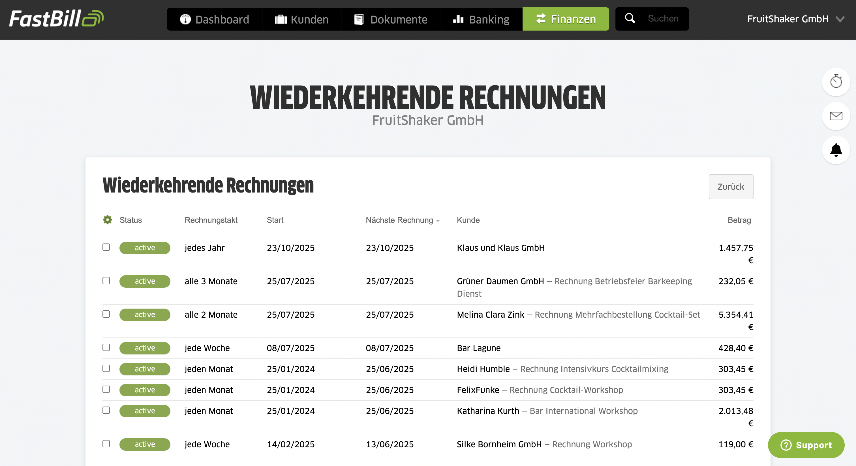The height and width of the screenshot is (466, 856).
Task: Open FelixFunke Cocktail-Workshop invoice
Action: pos(540,390)
